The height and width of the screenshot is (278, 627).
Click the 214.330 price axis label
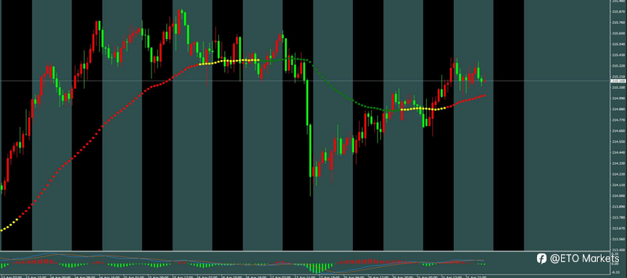(618, 164)
